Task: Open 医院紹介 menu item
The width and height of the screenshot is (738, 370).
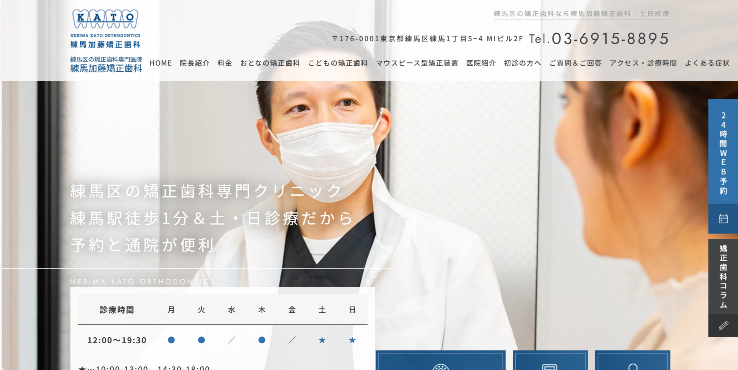Action: [481, 63]
